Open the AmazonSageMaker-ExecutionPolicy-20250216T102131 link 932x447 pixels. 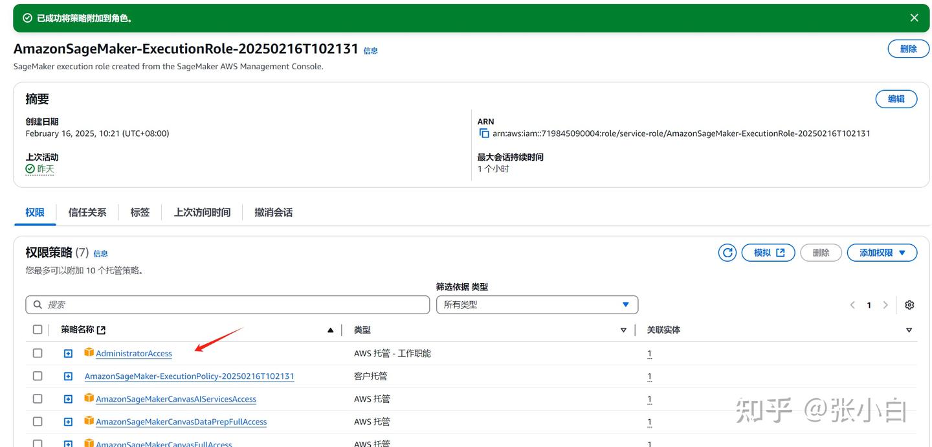tap(190, 376)
